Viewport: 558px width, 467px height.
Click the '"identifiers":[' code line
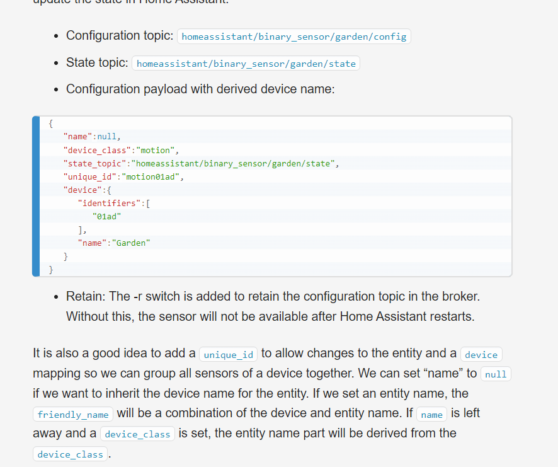114,204
